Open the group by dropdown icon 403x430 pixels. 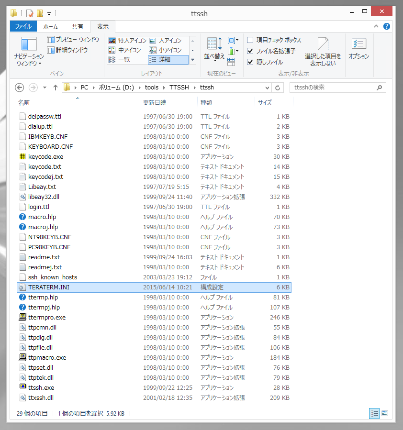tap(233, 40)
